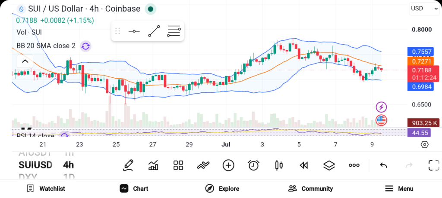
Task: Open the Community tab
Action: click(311, 189)
